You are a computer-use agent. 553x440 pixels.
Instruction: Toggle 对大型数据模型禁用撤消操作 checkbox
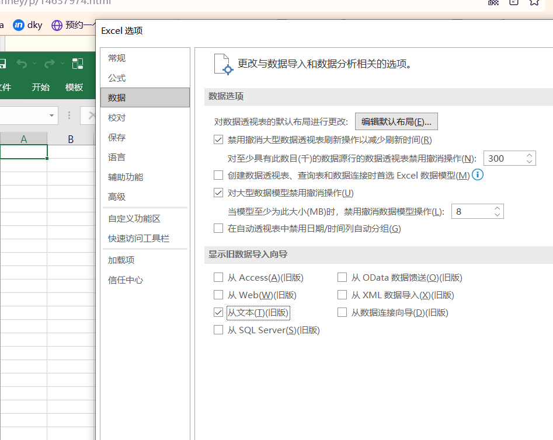pyautogui.click(x=218, y=193)
